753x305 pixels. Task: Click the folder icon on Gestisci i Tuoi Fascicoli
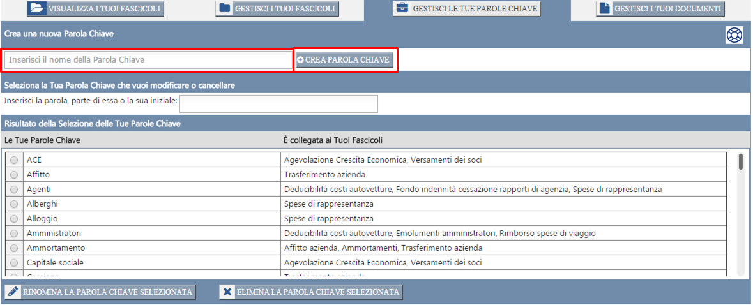pyautogui.click(x=224, y=9)
